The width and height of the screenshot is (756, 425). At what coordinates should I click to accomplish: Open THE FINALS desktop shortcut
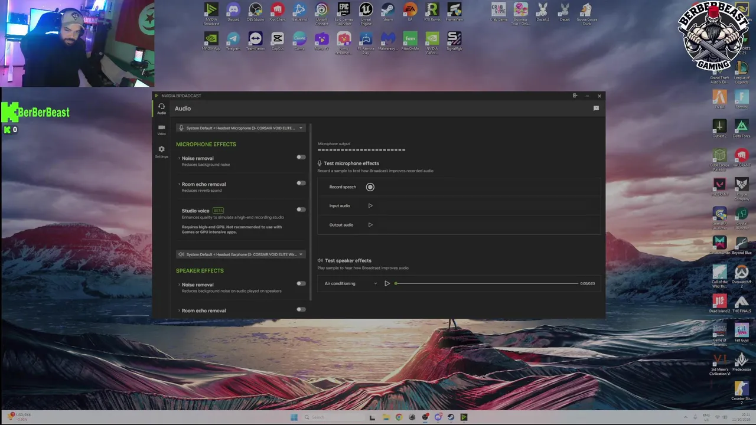tap(741, 303)
